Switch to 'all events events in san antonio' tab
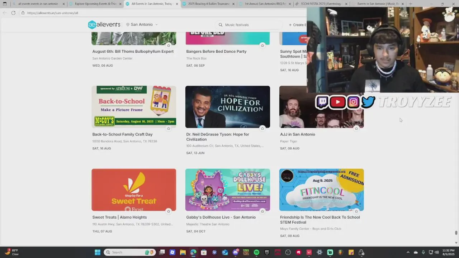 point(38,4)
